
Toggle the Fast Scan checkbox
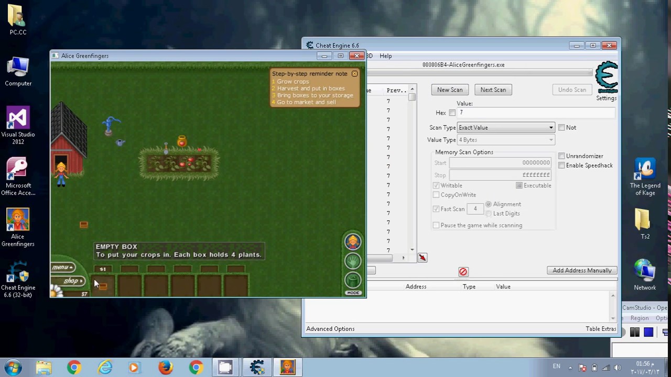436,209
